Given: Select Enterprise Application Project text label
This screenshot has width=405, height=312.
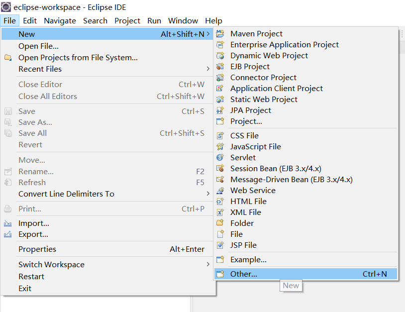Looking at the screenshot, I should click(x=285, y=45).
